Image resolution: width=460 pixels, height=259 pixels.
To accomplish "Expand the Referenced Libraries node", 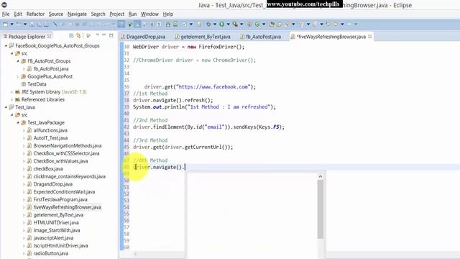I will point(11,99).
